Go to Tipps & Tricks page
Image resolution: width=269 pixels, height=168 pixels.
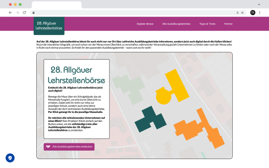pyautogui.click(x=207, y=24)
